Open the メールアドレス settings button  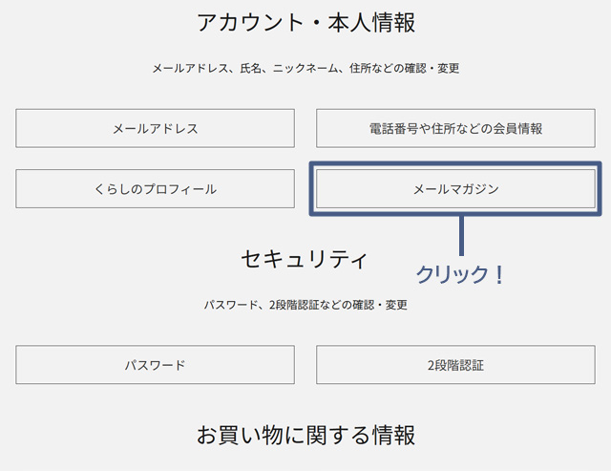[155, 128]
